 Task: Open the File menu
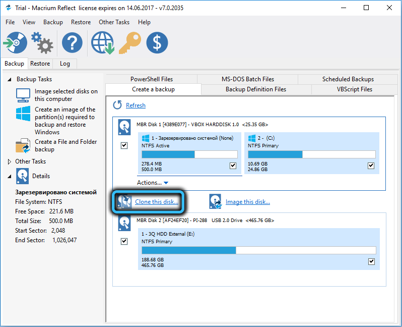click(x=10, y=22)
